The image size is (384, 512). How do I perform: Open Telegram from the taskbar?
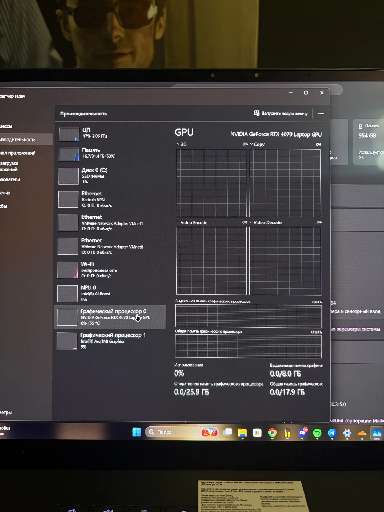[x=332, y=433]
